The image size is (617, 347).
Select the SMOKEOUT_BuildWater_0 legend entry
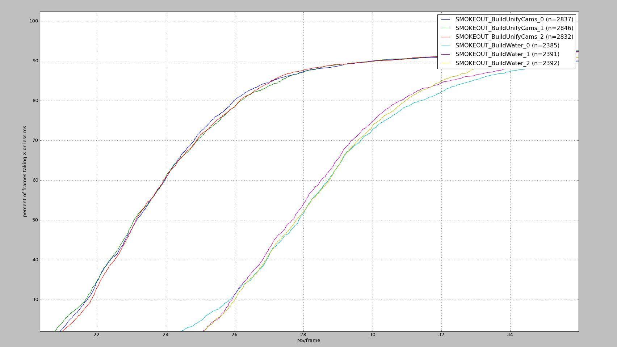507,45
